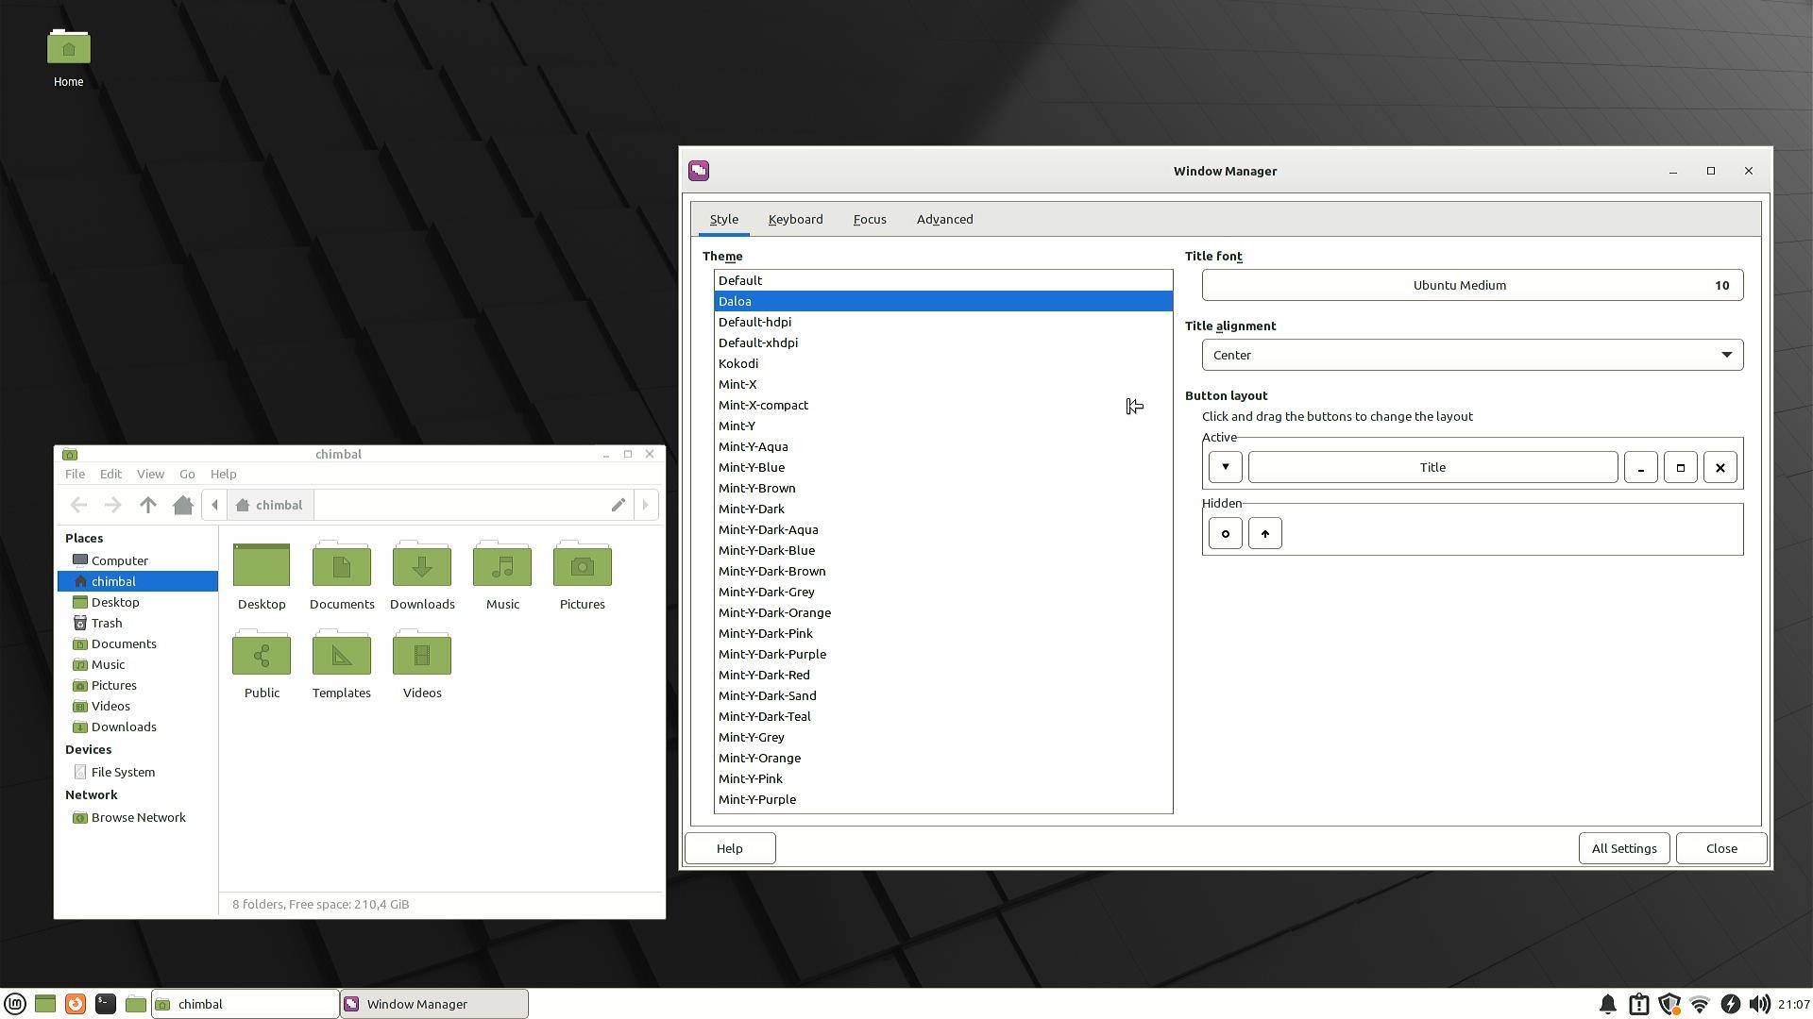This screenshot has width=1813, height=1019.
Task: Click the volume icon in the system tray
Action: tap(1759, 1004)
